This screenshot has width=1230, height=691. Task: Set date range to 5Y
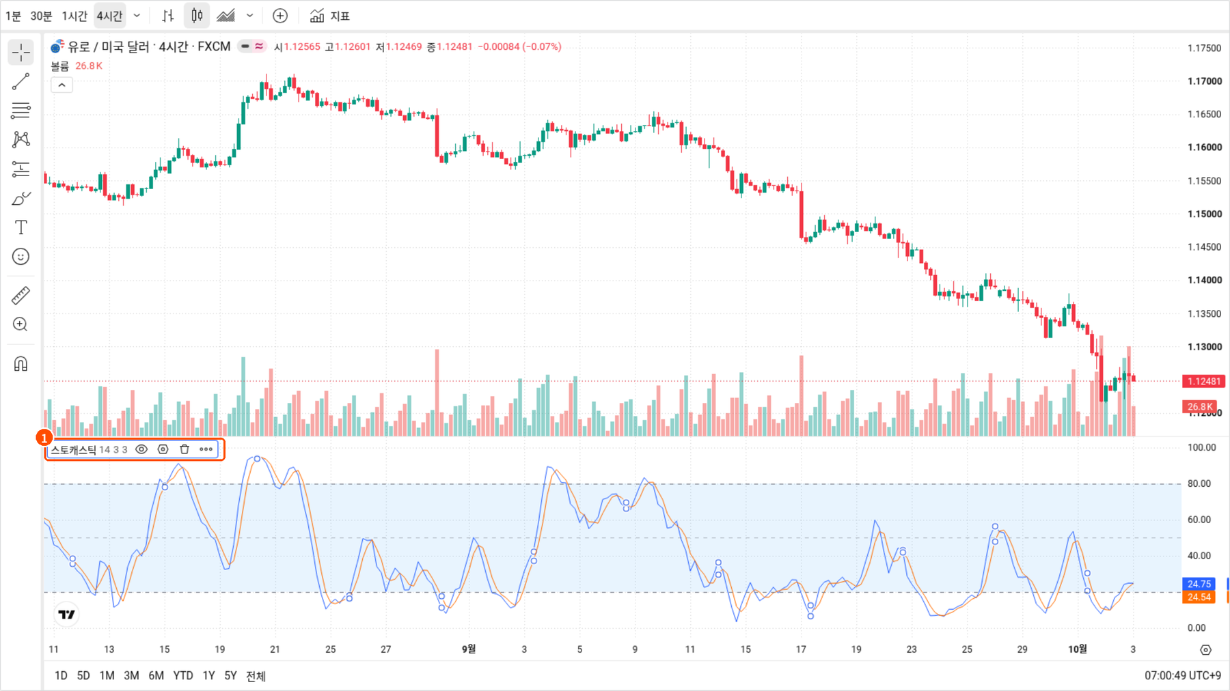pos(230,675)
